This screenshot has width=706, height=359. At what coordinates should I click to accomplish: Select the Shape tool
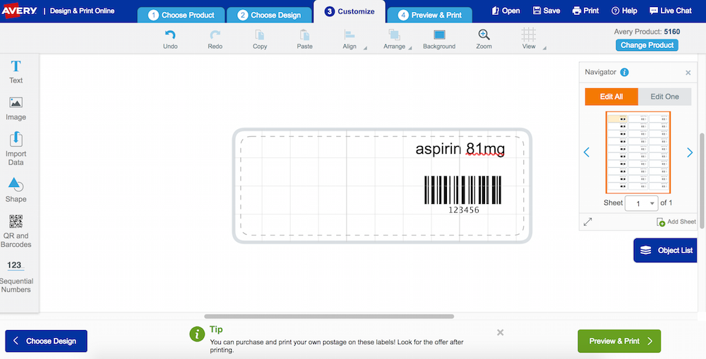16,190
